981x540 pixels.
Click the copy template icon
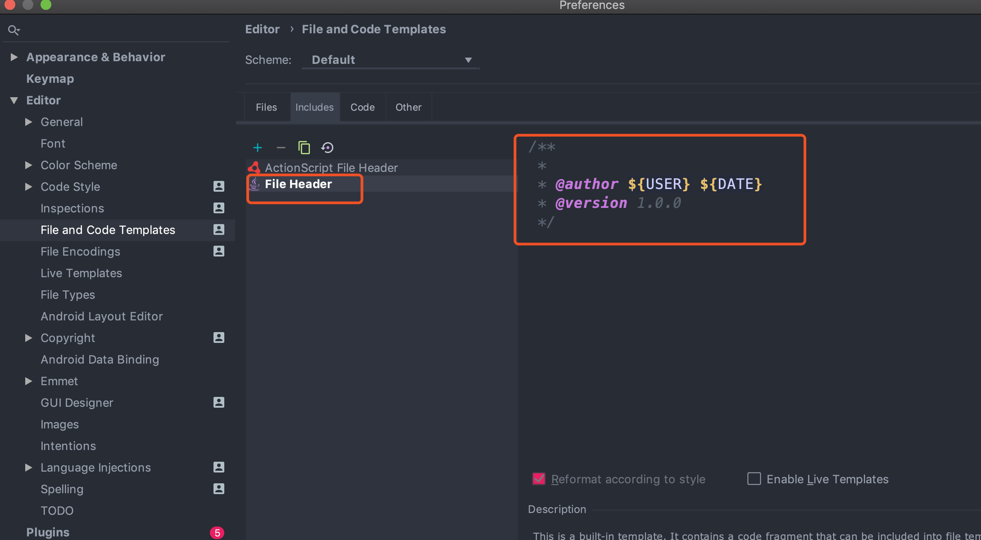[304, 148]
